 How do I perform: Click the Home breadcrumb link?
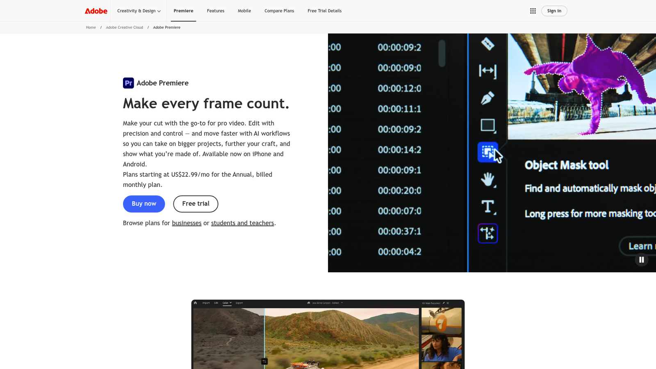91,27
